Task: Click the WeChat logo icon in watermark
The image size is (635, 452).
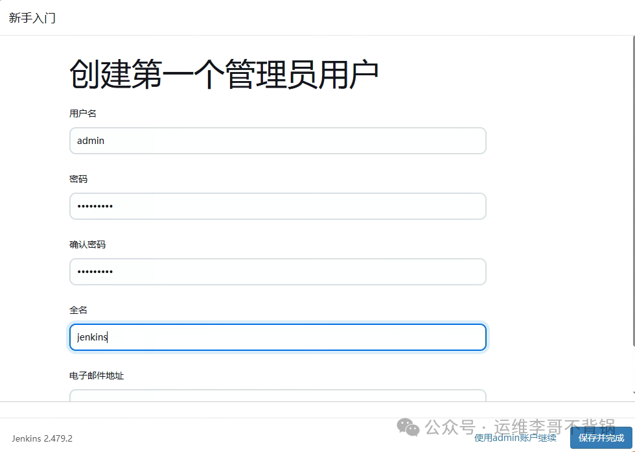Action: click(408, 427)
